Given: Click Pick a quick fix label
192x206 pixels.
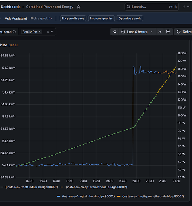Looking at the screenshot, I should [42, 19].
